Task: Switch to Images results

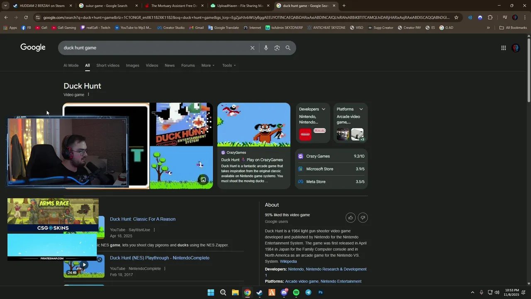Action: coord(133,65)
